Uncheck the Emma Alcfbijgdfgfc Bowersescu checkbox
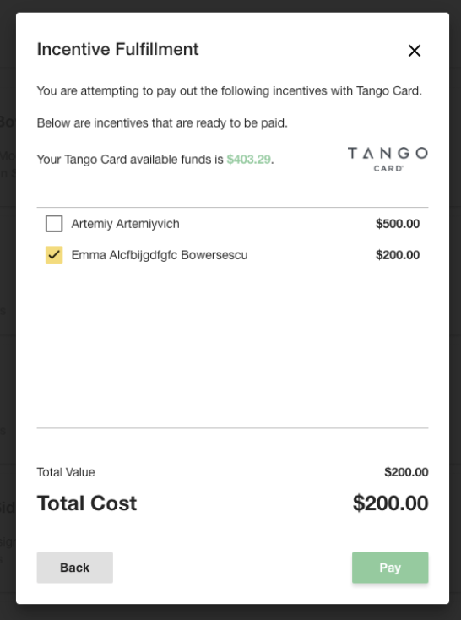This screenshot has height=620, width=461. (x=54, y=254)
